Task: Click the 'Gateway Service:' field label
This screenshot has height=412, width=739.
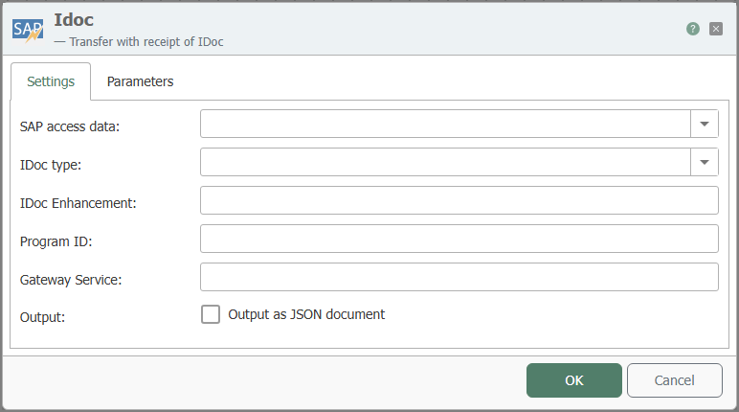Action: (71, 280)
